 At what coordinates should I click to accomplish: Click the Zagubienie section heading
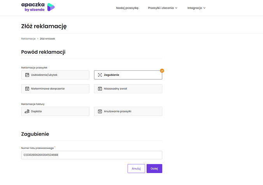35,134
